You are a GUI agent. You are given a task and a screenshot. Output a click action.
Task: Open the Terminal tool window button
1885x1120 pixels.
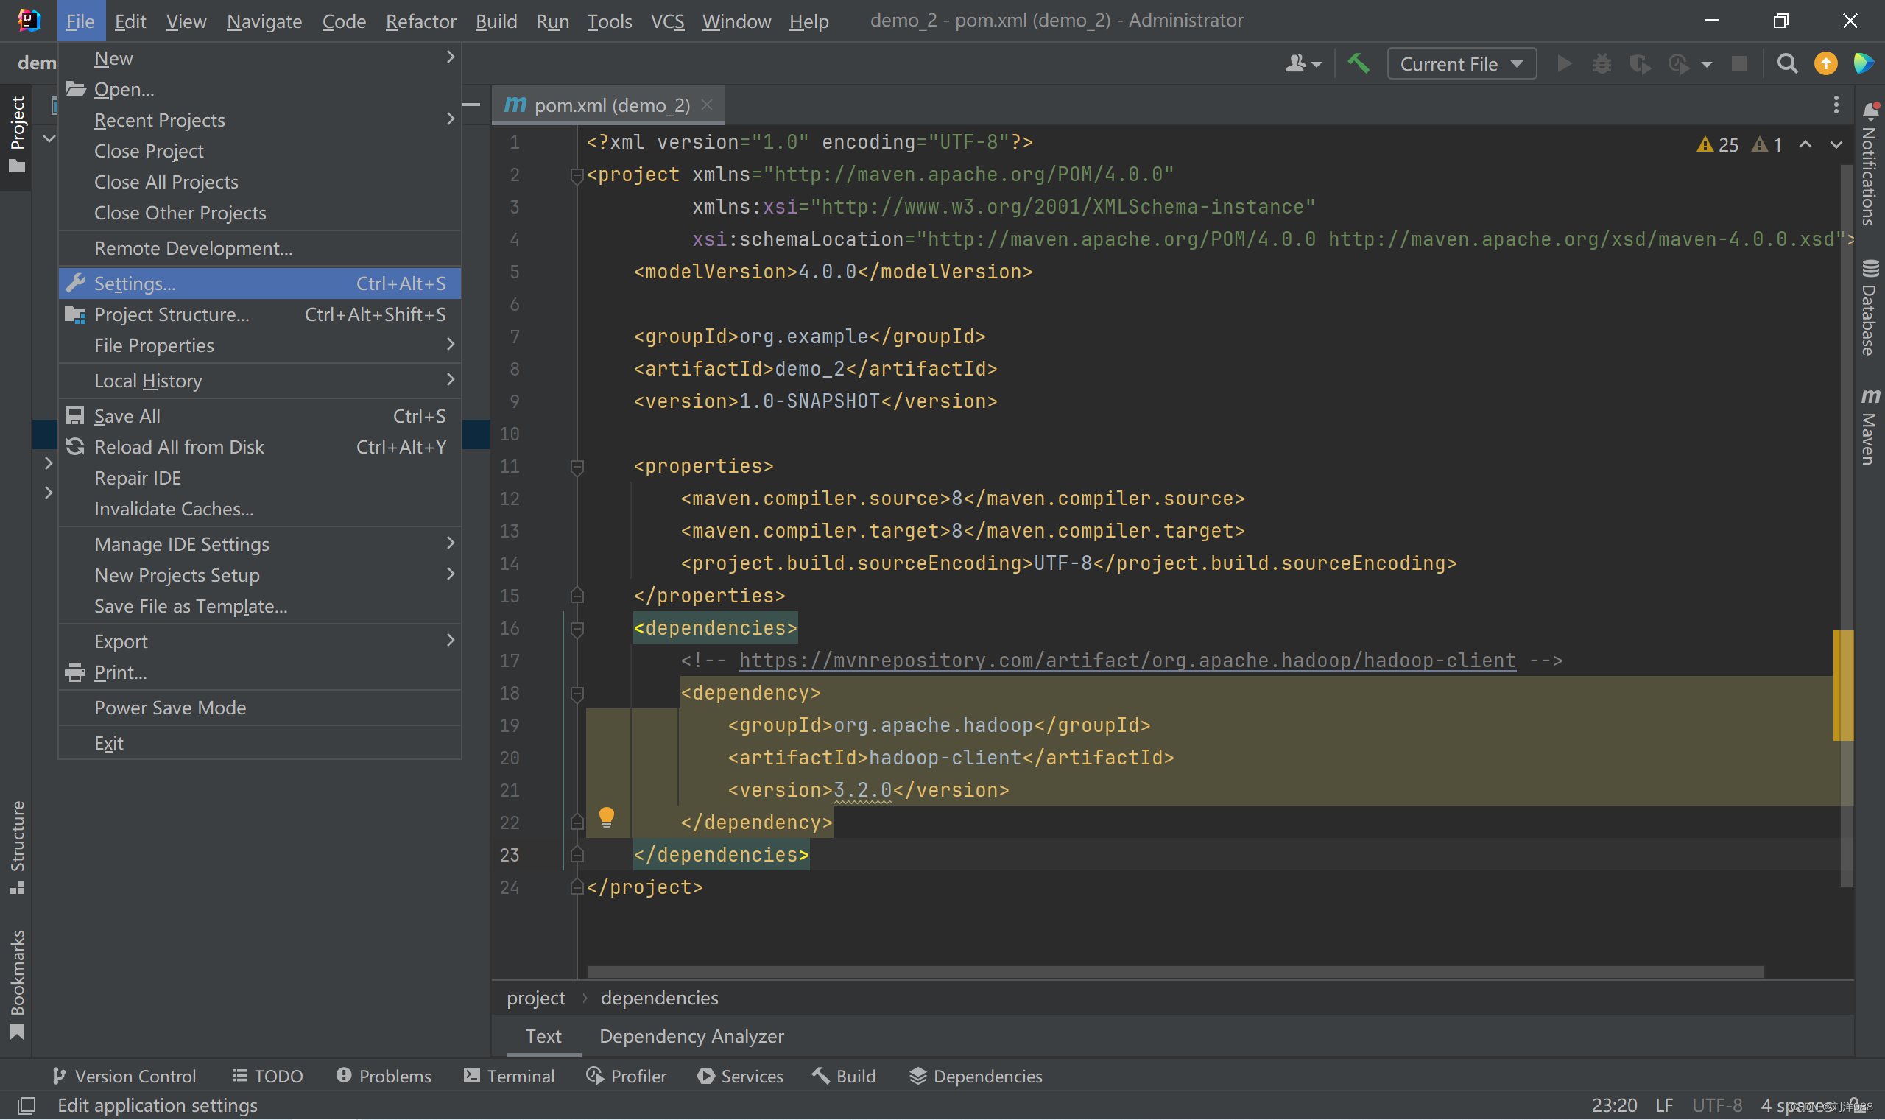tap(510, 1077)
